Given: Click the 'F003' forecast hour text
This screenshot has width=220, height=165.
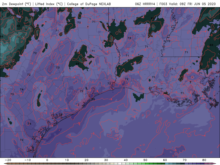Looking at the screenshot, I should coord(163,4).
